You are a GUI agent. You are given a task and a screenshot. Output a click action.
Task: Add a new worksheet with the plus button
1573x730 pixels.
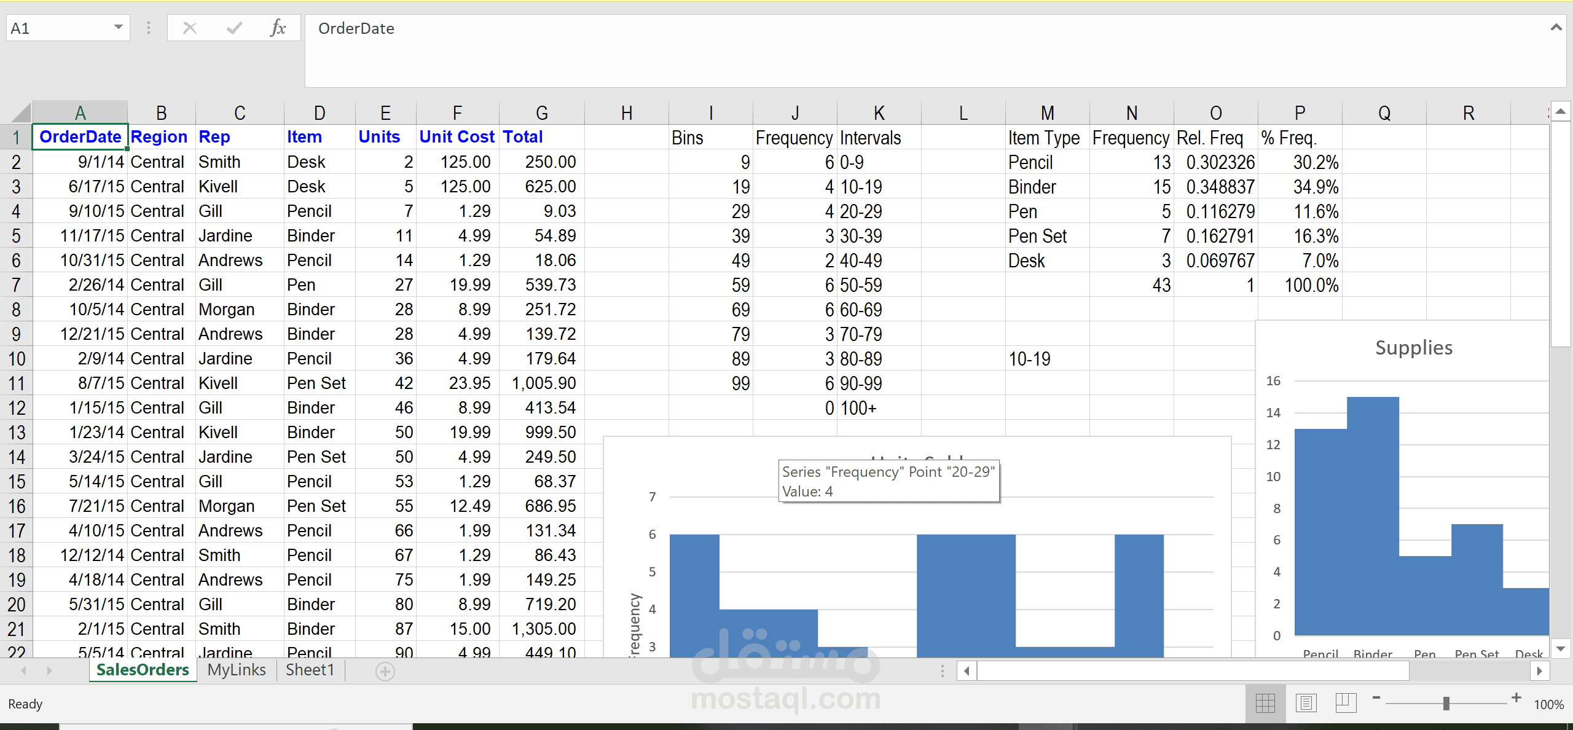pos(385,671)
